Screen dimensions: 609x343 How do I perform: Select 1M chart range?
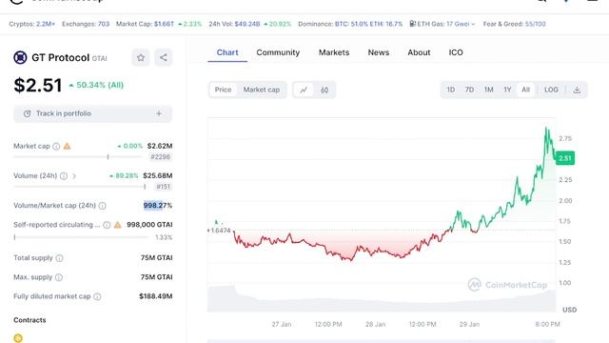(488, 90)
